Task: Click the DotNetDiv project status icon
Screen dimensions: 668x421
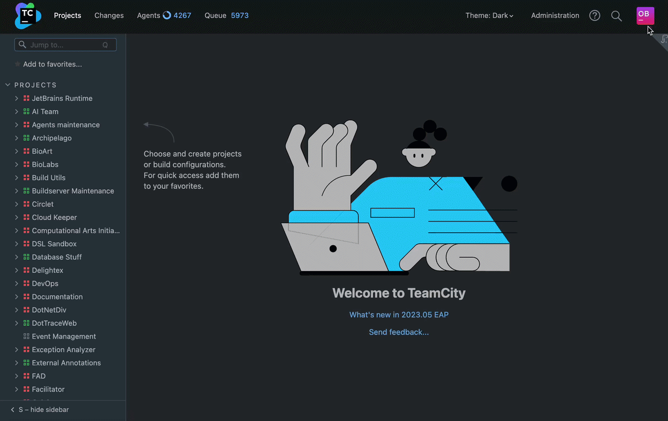Action: 26,310
